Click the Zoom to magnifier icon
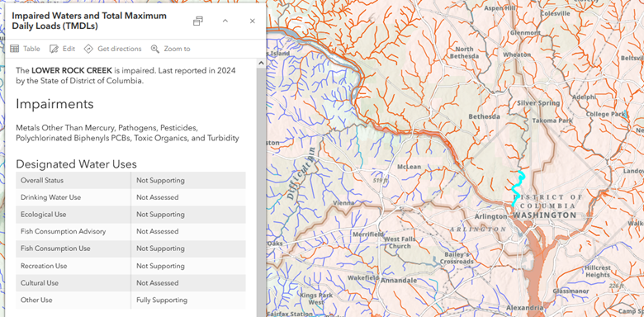This screenshot has width=644, height=317. [x=155, y=49]
